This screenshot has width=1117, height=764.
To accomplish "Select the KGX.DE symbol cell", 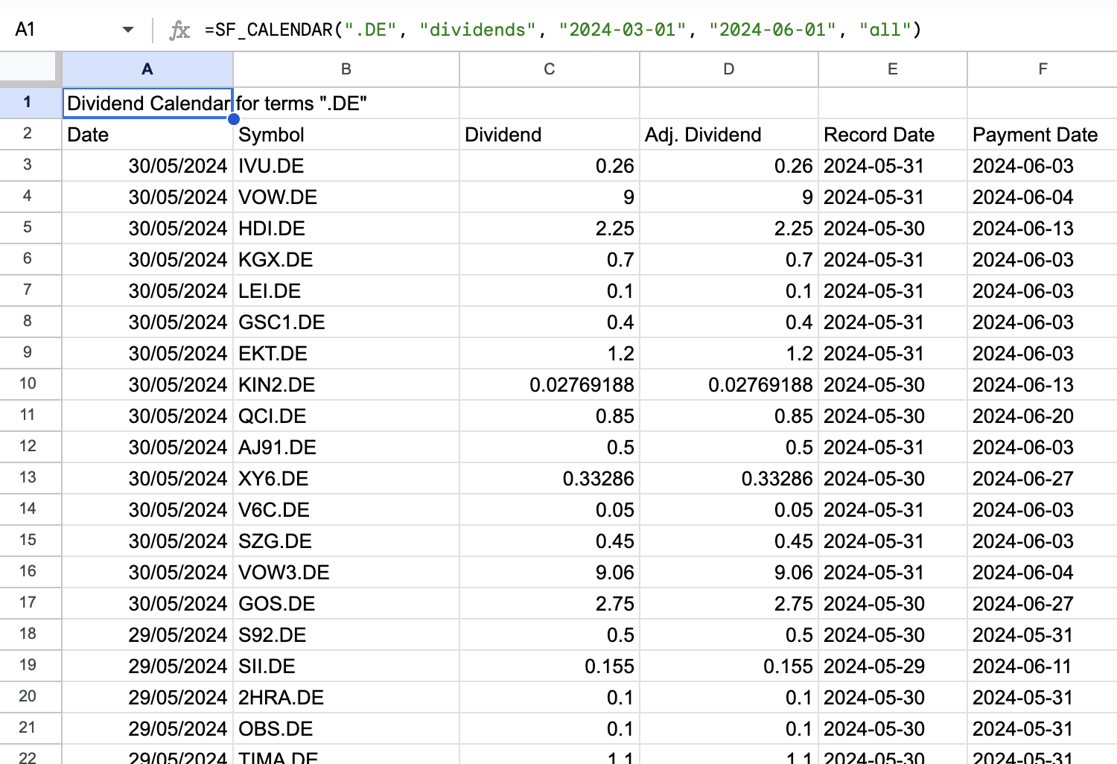I will tap(346, 260).
